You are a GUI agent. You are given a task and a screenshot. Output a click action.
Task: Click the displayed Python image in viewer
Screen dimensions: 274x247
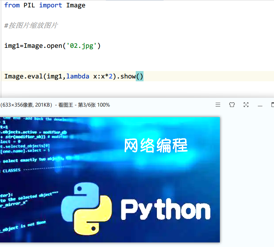(x=110, y=180)
